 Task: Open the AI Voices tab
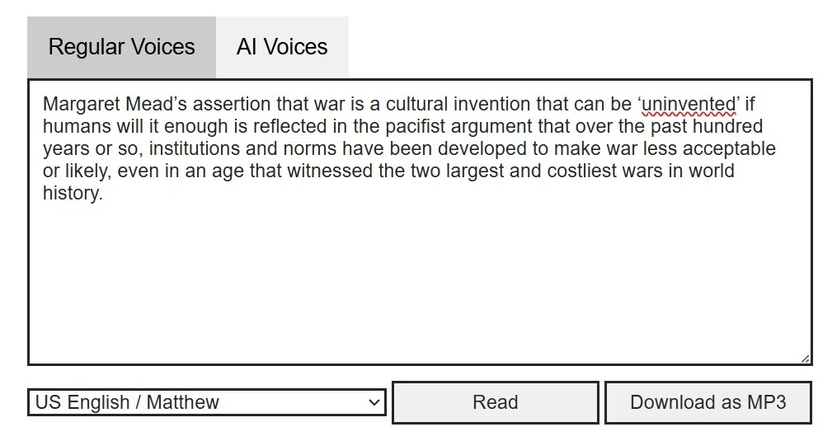[282, 47]
